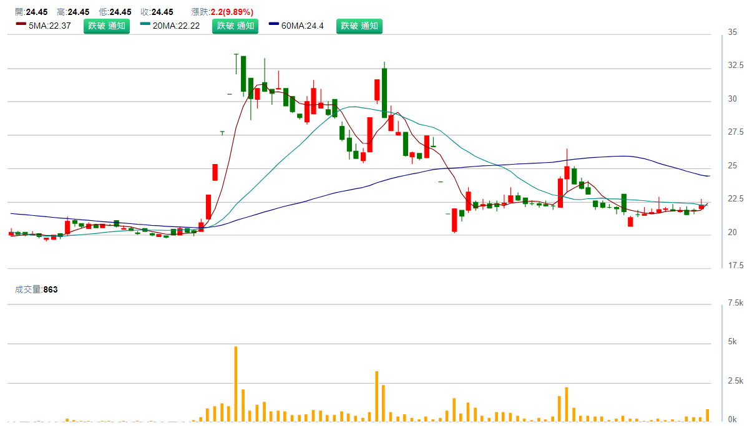
Task: Click the 17.5 price axis label
Action: [x=736, y=266]
